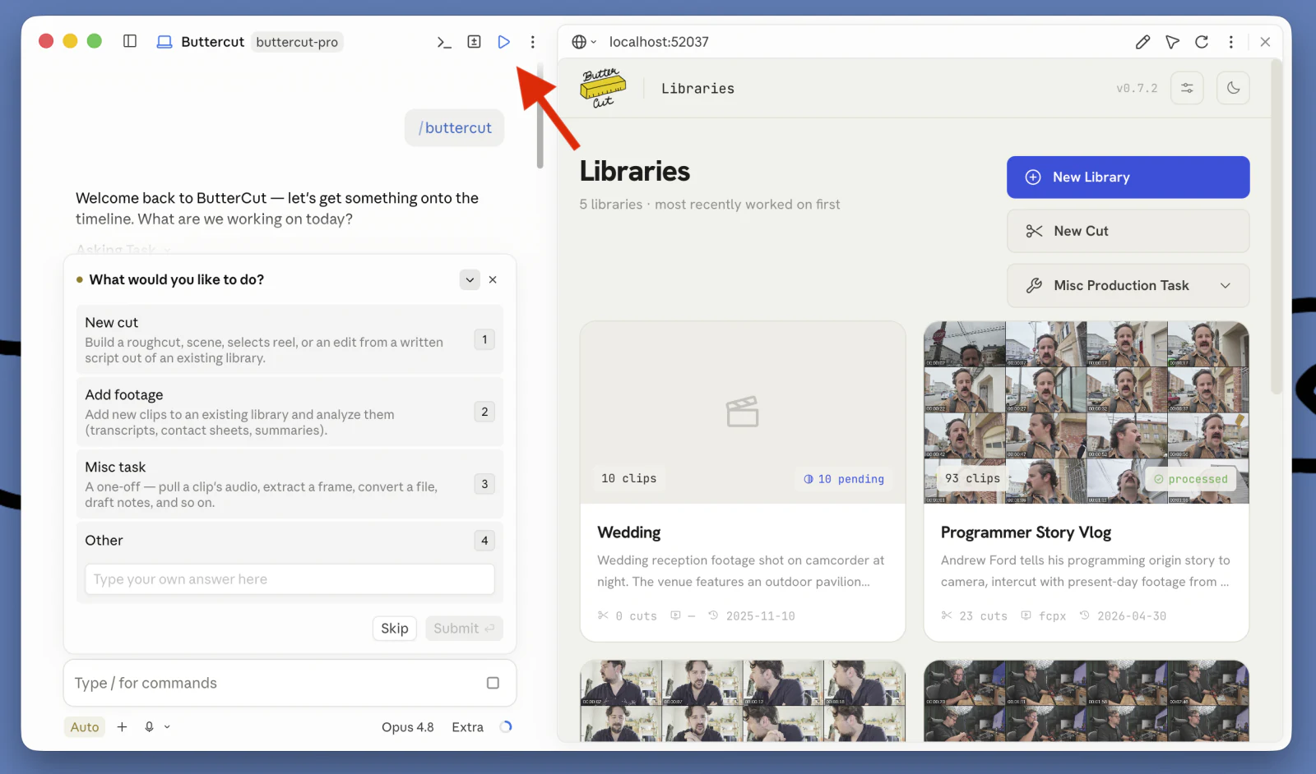Click the Libraries breadcrumb in header
The height and width of the screenshot is (774, 1316).
697,89
